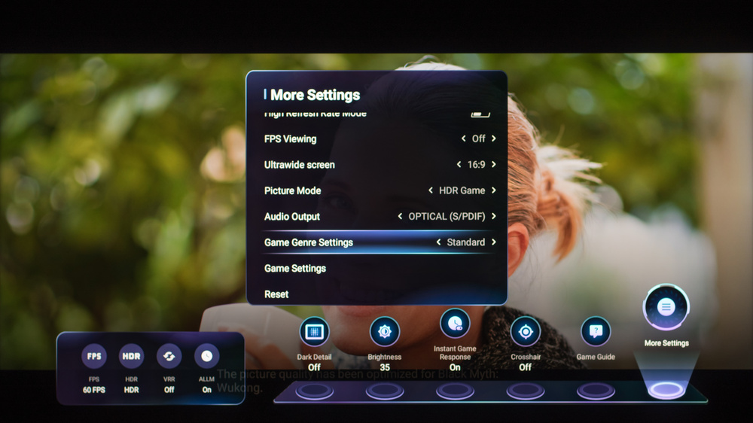Screen dimensions: 753x423
Task: Click the VRR status icon
Action: (x=169, y=357)
